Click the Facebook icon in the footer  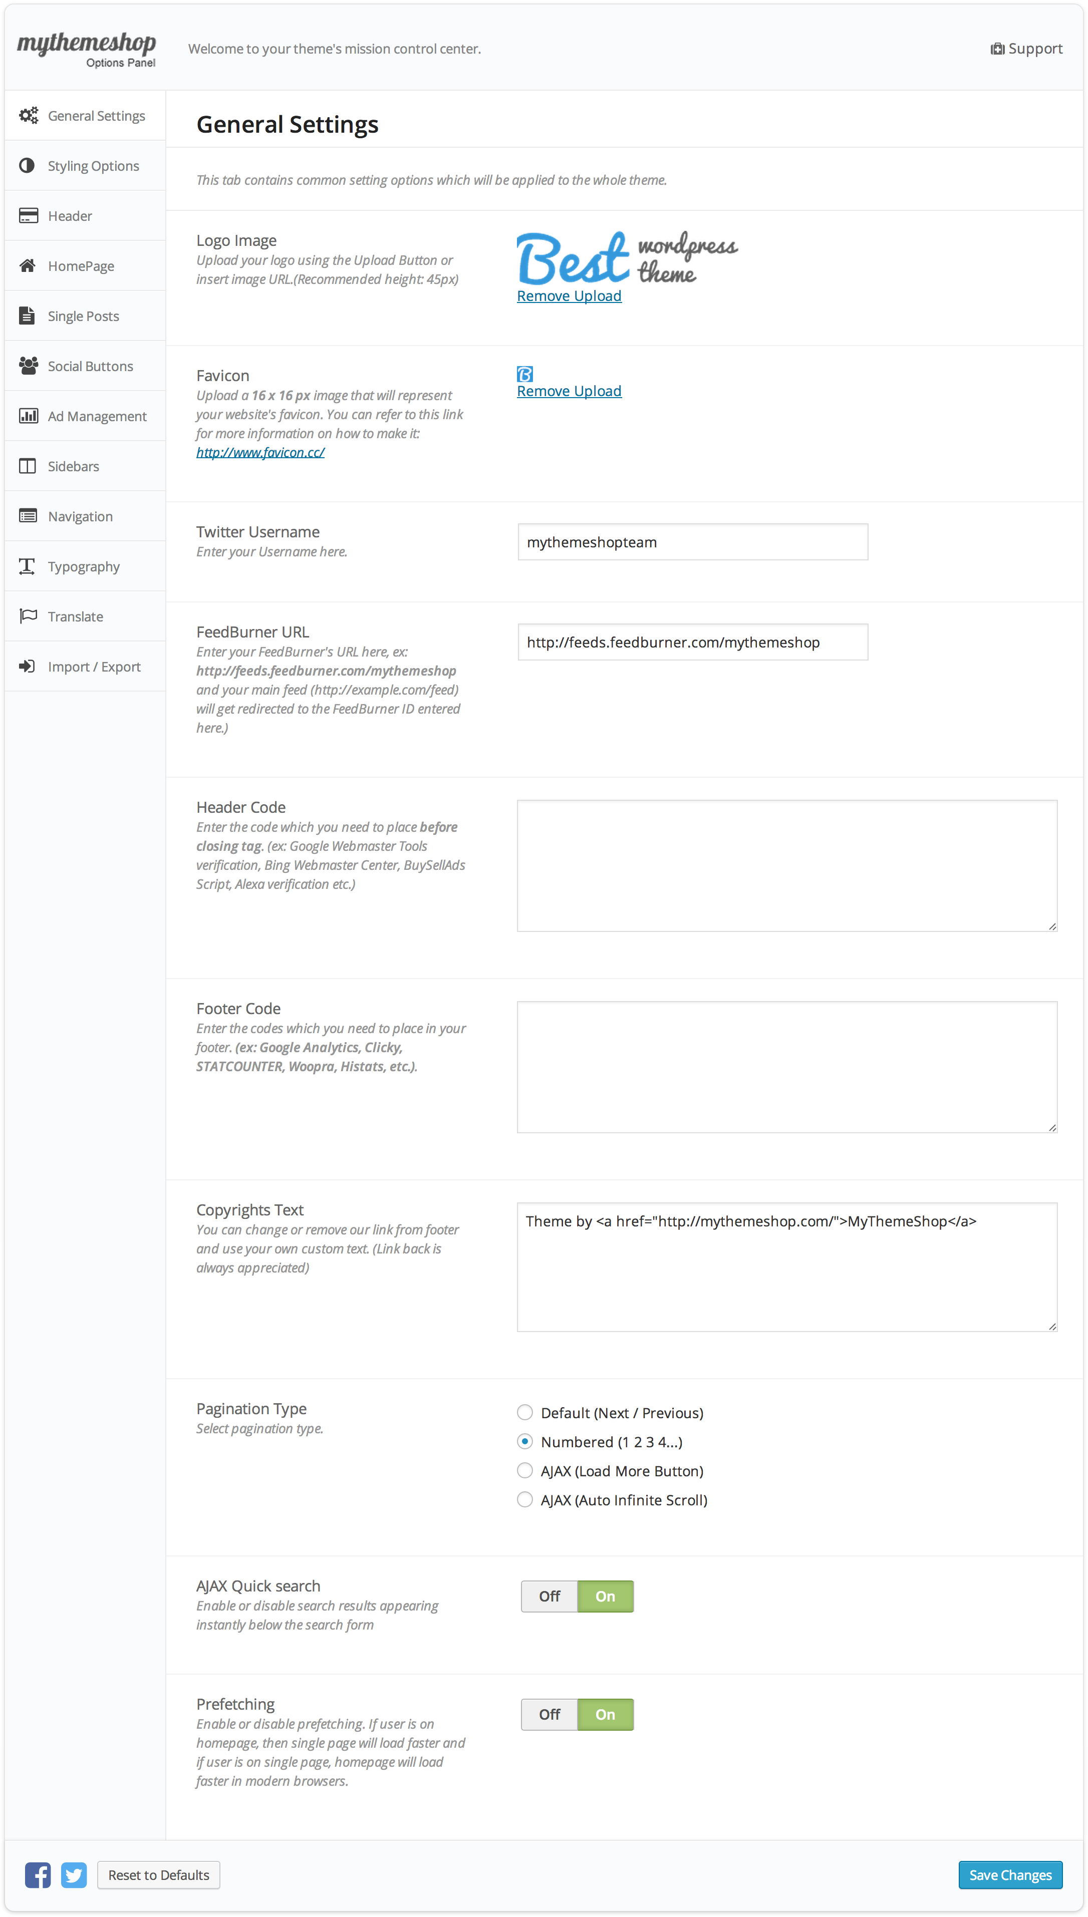(x=38, y=1874)
